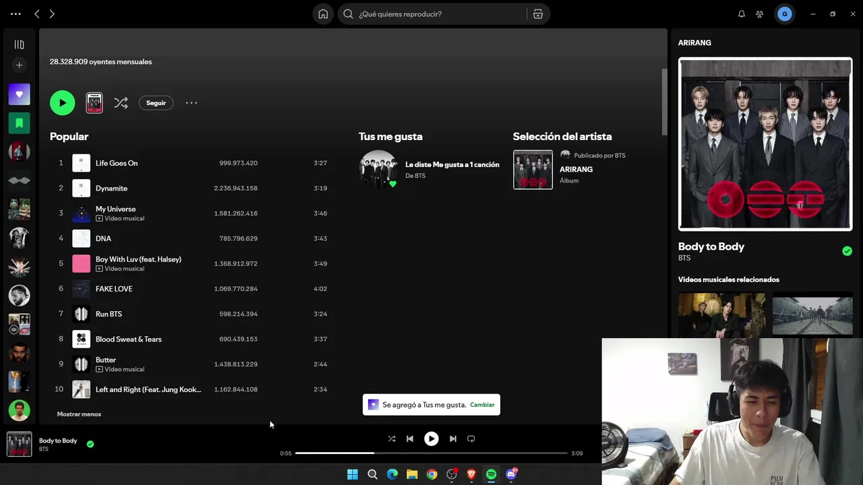Play the BTS artist with green button

click(62, 102)
